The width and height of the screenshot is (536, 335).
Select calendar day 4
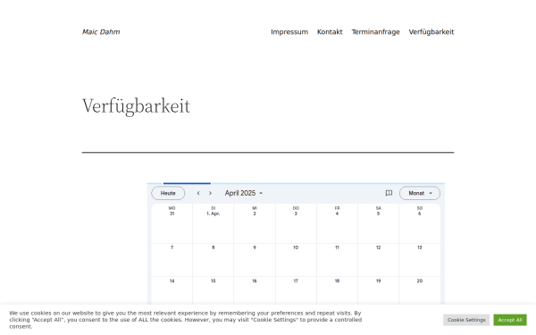pos(337,214)
